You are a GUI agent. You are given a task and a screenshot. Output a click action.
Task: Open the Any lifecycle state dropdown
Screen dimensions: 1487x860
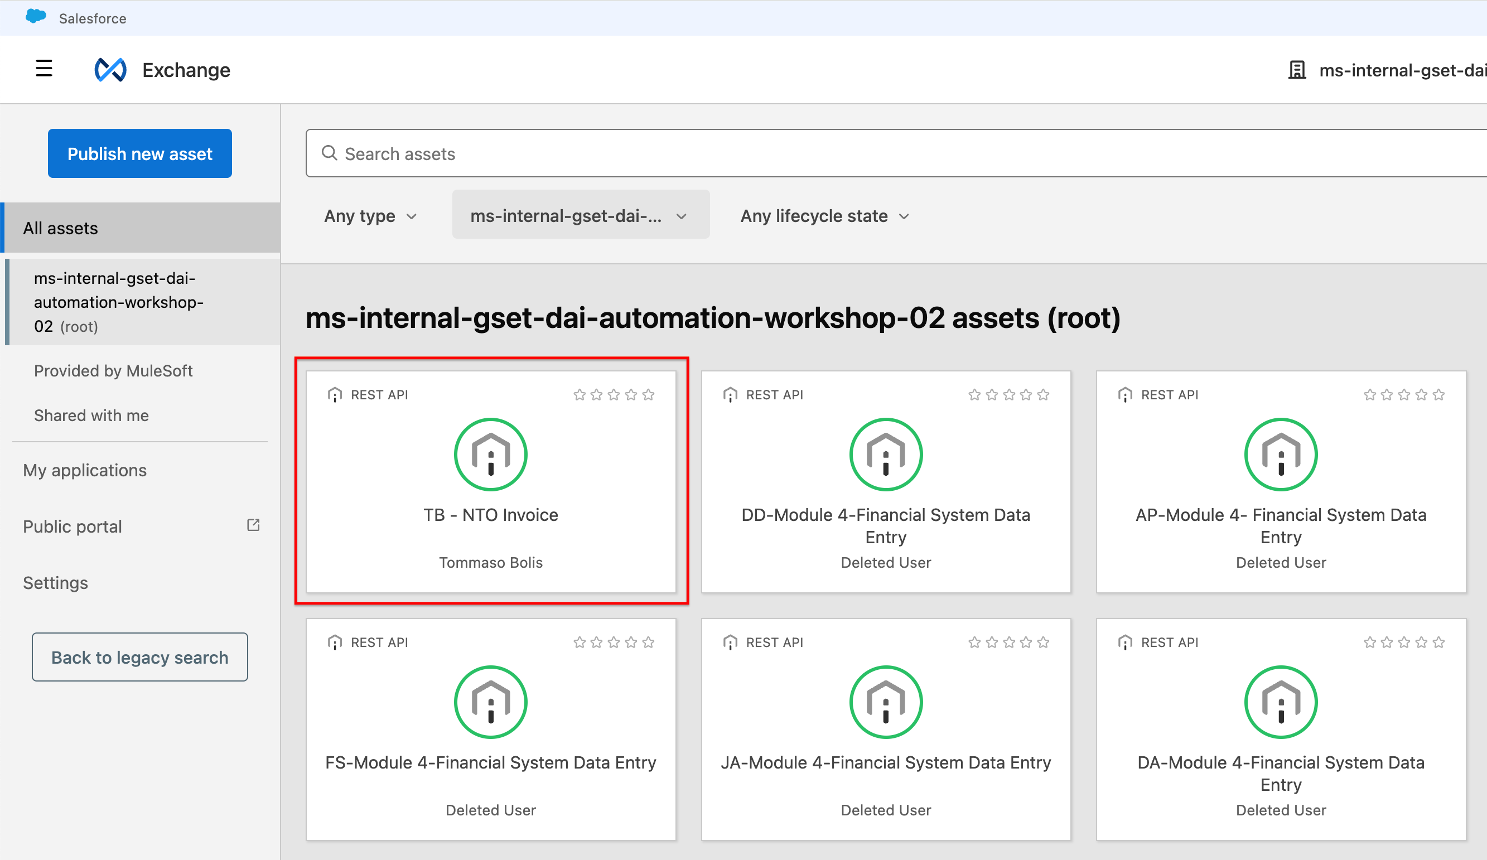tap(824, 216)
